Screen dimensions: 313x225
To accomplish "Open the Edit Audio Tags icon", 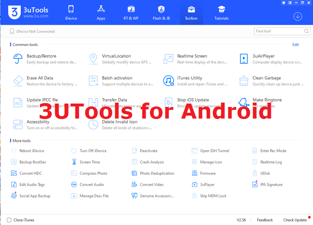I will point(14,184).
